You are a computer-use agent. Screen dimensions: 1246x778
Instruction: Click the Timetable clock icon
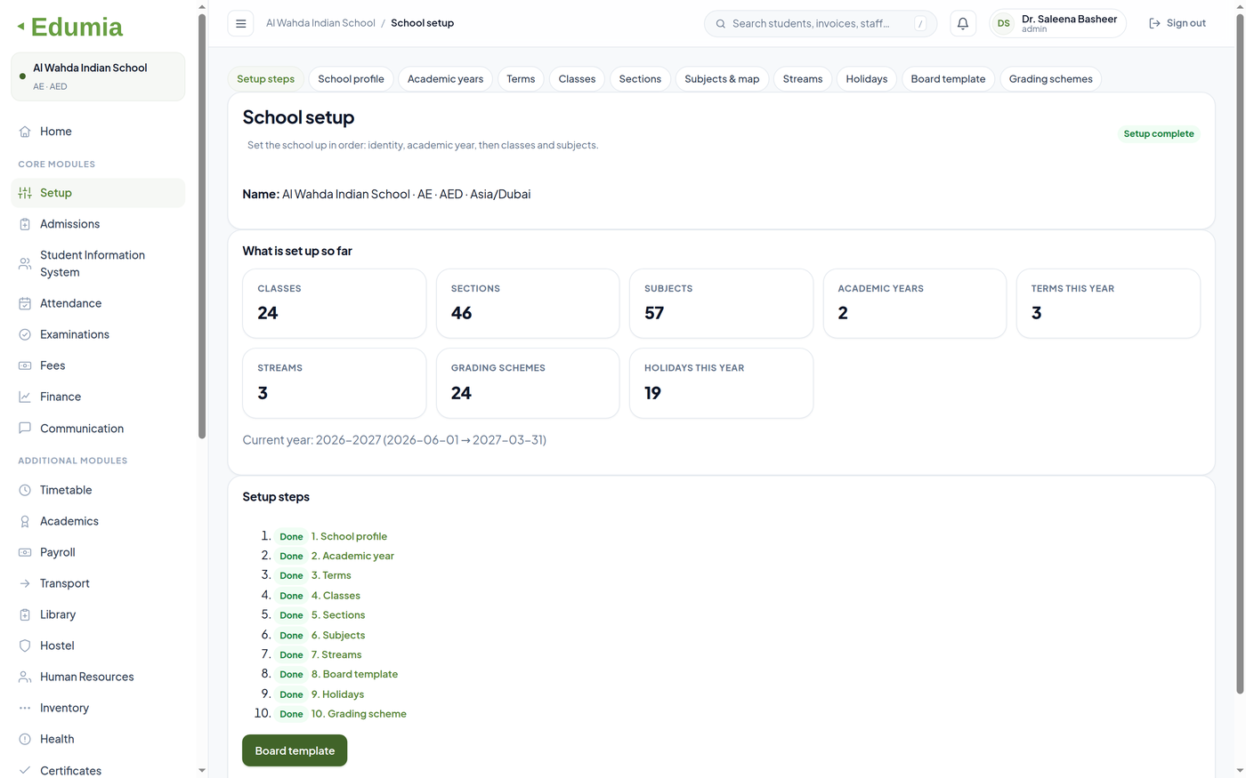click(x=25, y=490)
